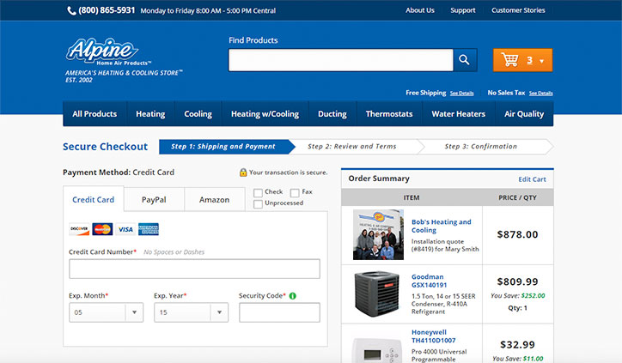Open the Heating w/Cooling menu
The height and width of the screenshot is (363, 622).
(x=265, y=114)
